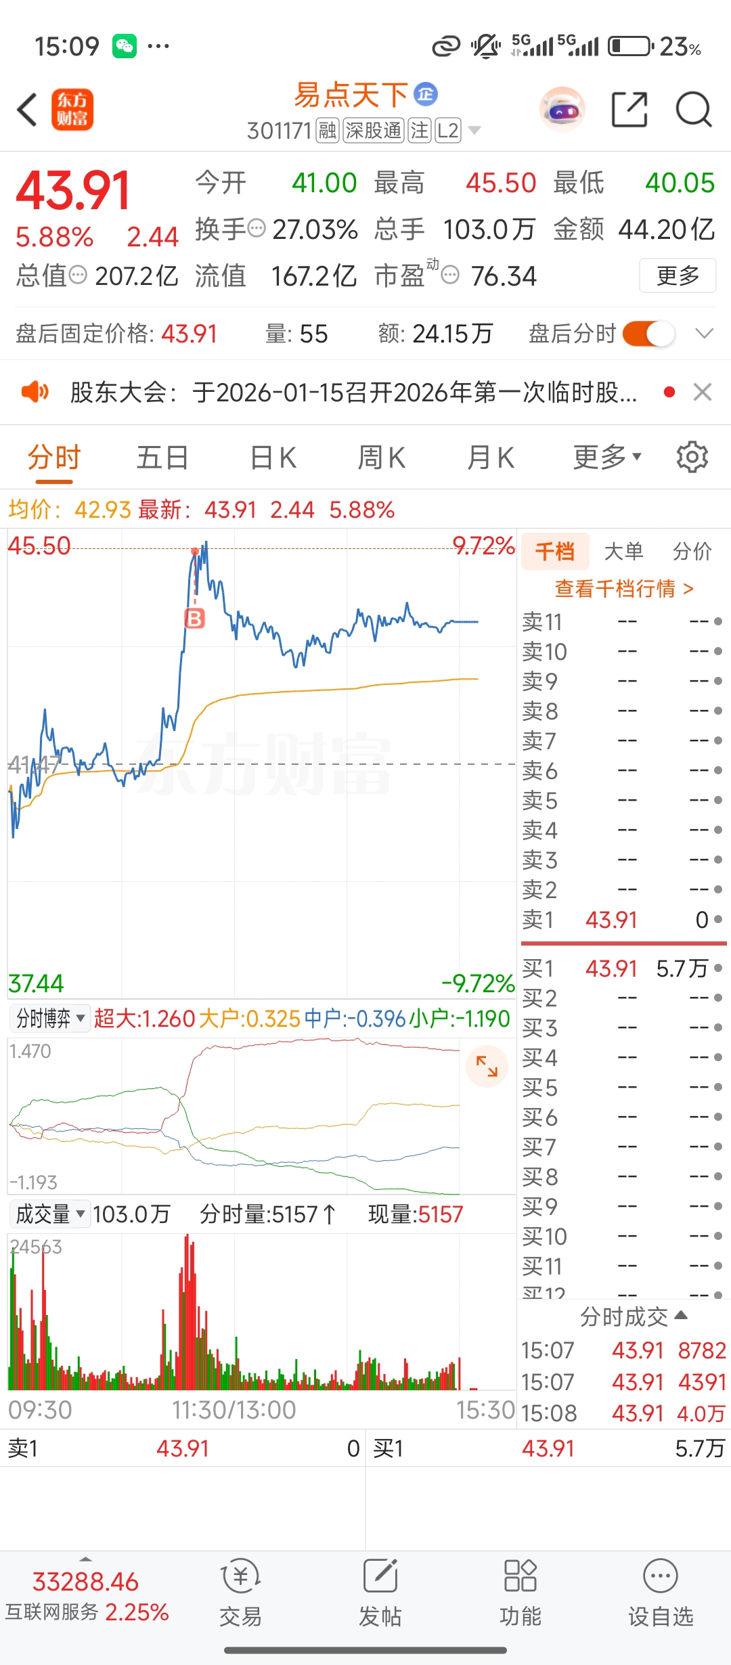731x1665 pixels.
Task: Open the 分时博弈 indicator dropdown
Action: tap(50, 1018)
